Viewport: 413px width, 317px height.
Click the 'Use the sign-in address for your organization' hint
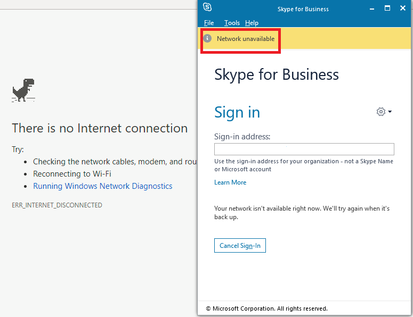click(304, 165)
